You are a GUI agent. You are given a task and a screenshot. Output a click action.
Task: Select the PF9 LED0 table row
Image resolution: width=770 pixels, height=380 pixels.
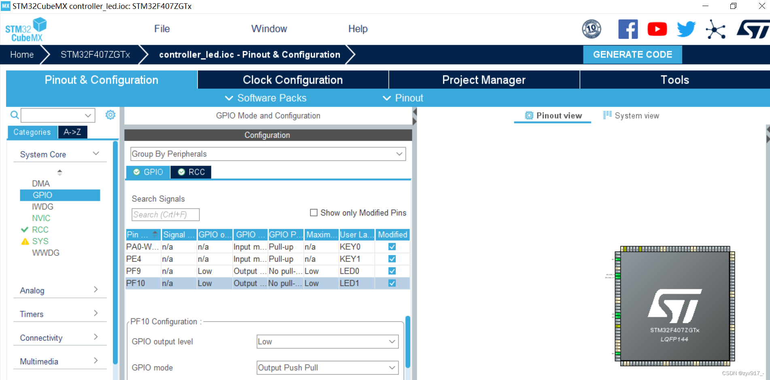[x=267, y=271]
